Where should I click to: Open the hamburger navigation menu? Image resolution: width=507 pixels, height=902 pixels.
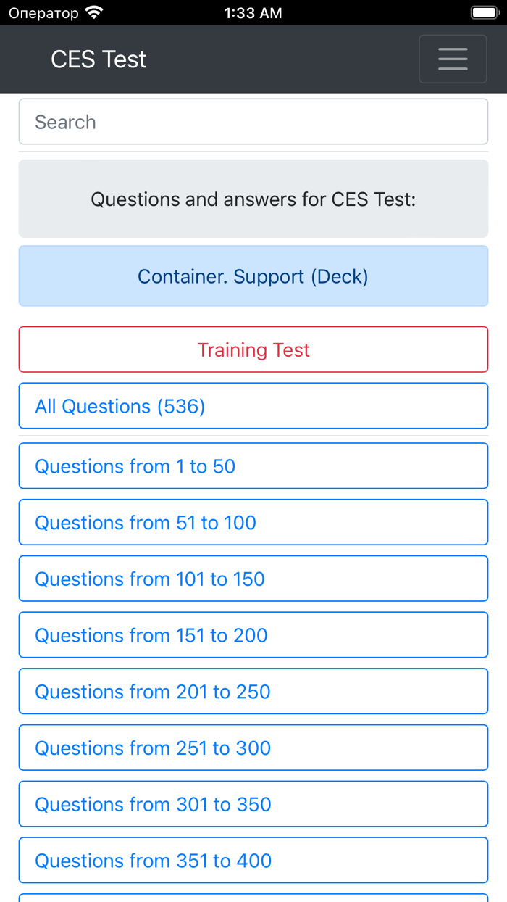453,59
